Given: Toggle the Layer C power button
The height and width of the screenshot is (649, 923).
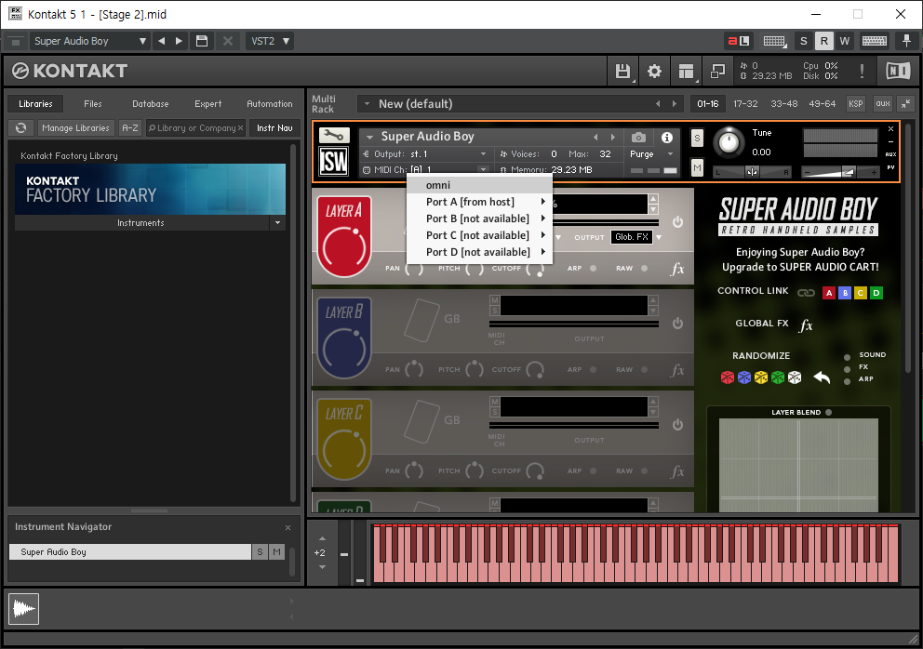Looking at the screenshot, I should click(x=677, y=424).
